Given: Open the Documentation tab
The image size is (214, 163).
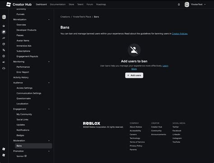Looking at the screenshot, I should pos(58,5).
